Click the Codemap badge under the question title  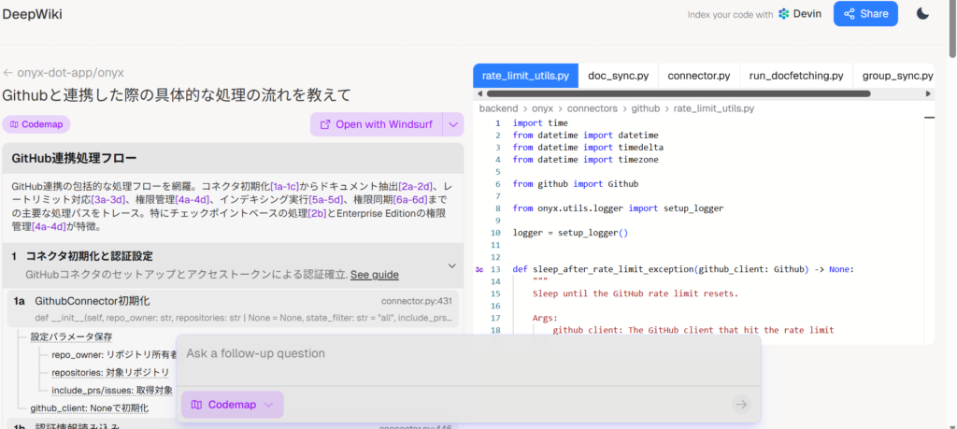[36, 124]
